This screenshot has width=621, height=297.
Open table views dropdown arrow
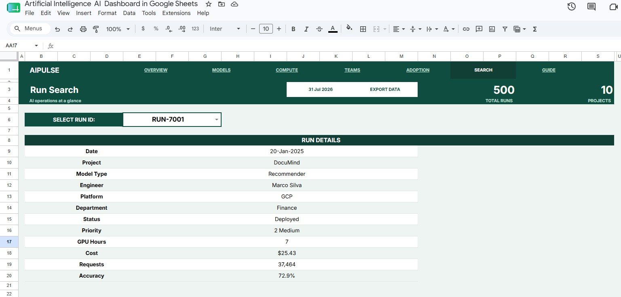pyautogui.click(x=524, y=29)
